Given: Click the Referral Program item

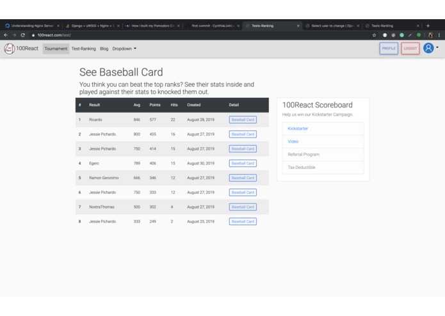Looking at the screenshot, I should (323, 154).
